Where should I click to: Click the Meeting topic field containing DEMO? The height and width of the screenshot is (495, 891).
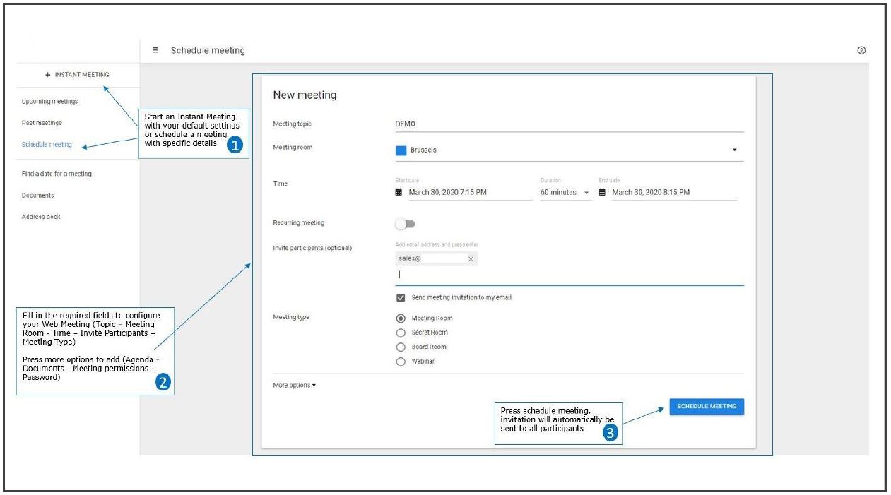tap(569, 124)
